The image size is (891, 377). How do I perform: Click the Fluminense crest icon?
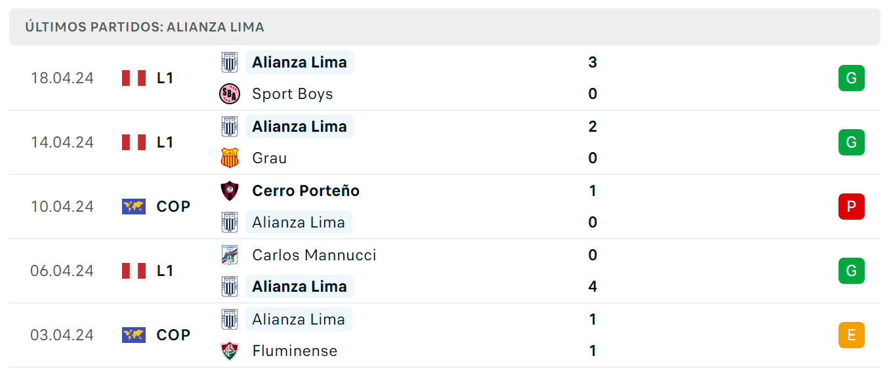[230, 351]
